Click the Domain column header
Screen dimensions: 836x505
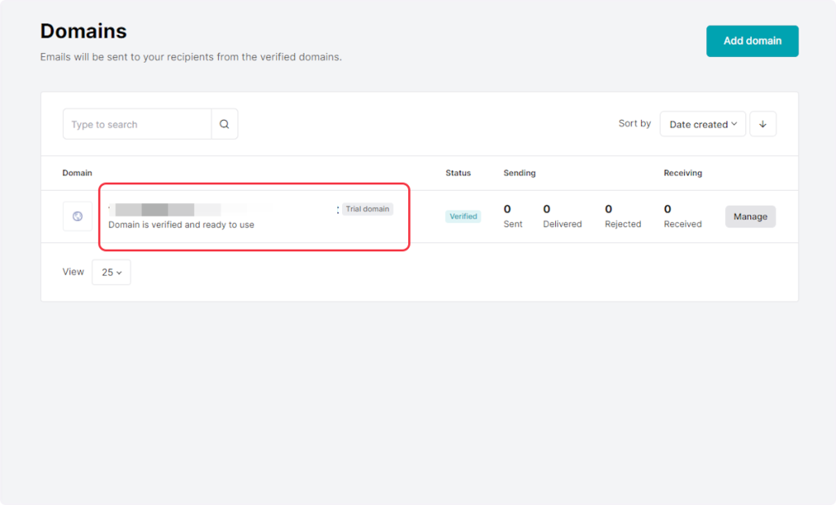coord(78,173)
